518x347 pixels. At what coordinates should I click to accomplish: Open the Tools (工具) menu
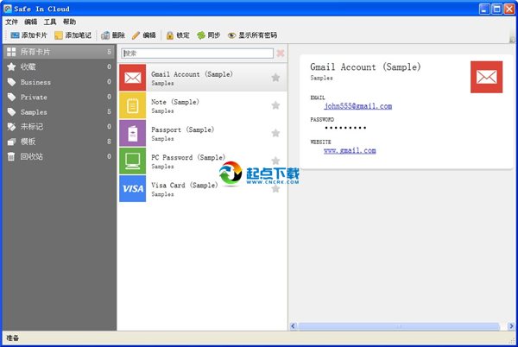click(x=50, y=22)
